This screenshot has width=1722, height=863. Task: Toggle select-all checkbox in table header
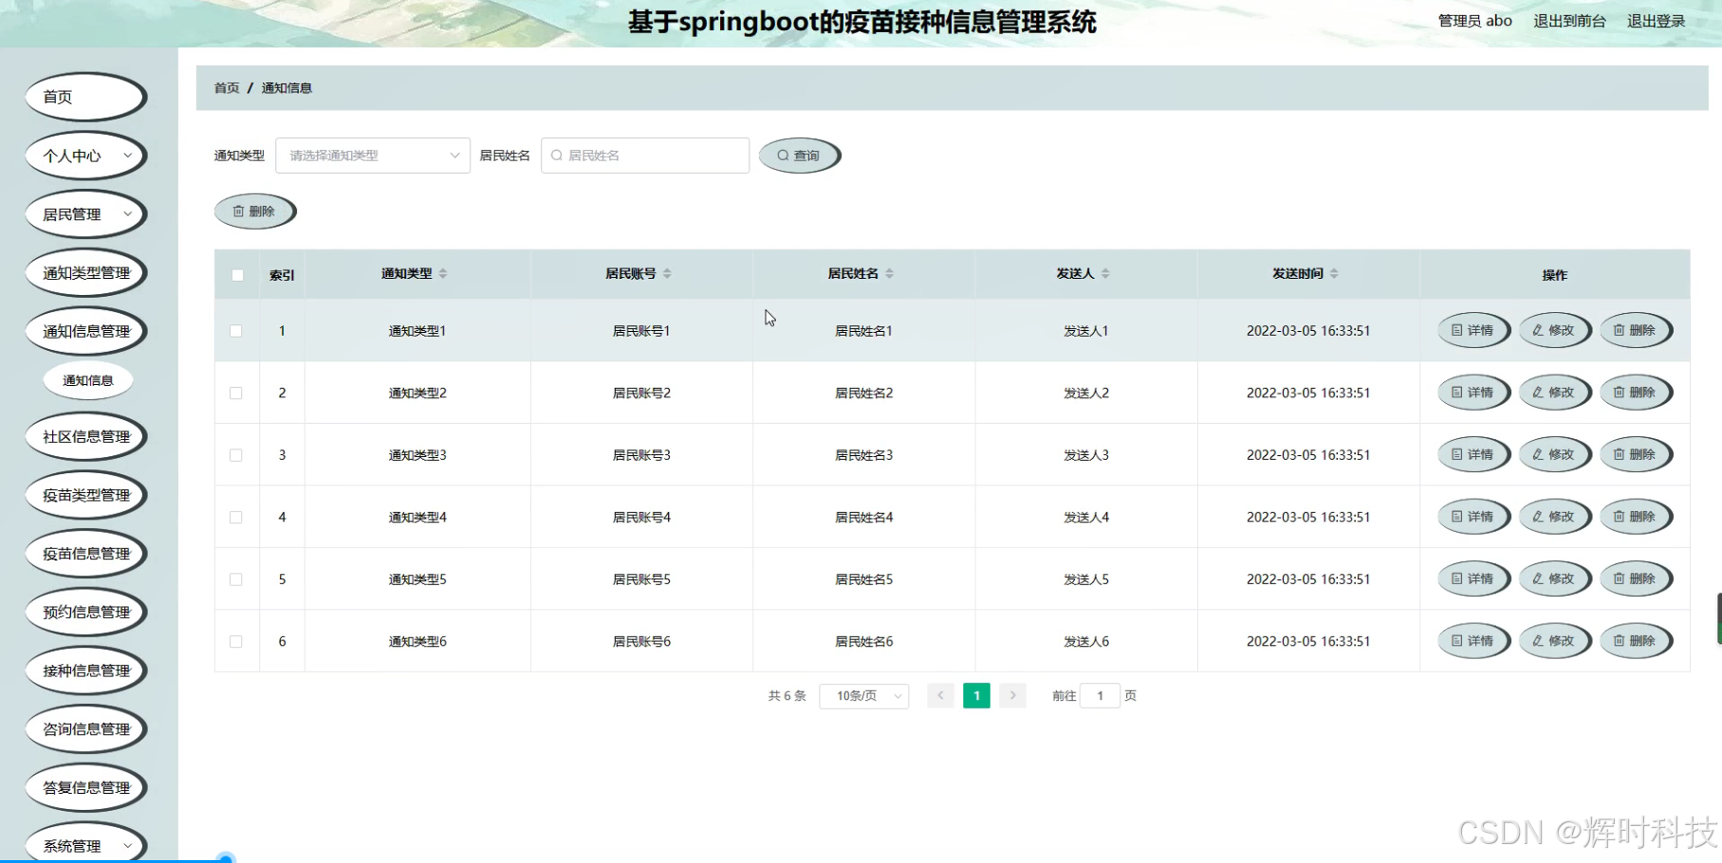coord(237,275)
